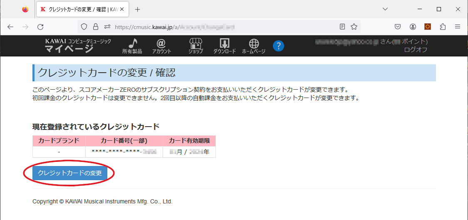Open Firefox application hamburger menu
Screen dimensions: 468x220
458,27
